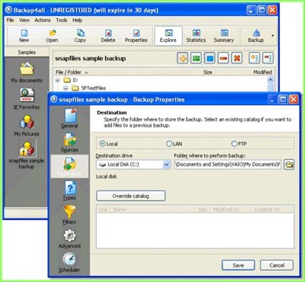Click the Copy toolbar icon
Screen dimensions: 305x282
click(80, 36)
